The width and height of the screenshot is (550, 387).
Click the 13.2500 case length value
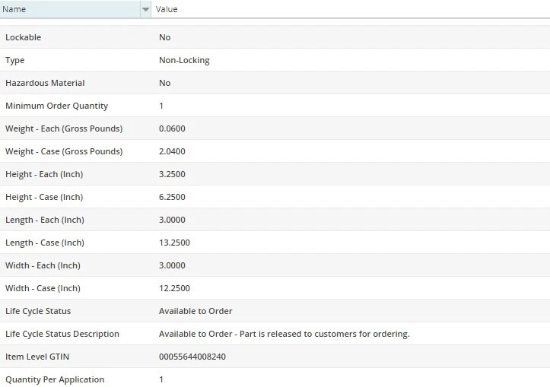click(174, 243)
